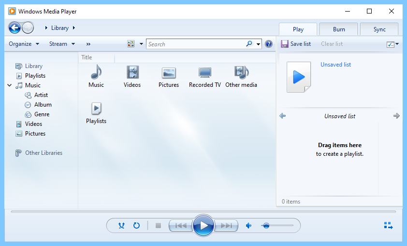Image resolution: width=407 pixels, height=246 pixels.
Task: Click the Unsaved list title link
Action: pos(335,65)
